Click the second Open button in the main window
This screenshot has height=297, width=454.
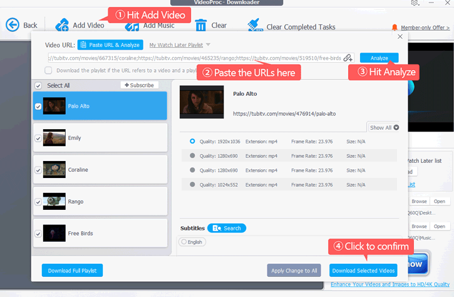pyautogui.click(x=440, y=226)
